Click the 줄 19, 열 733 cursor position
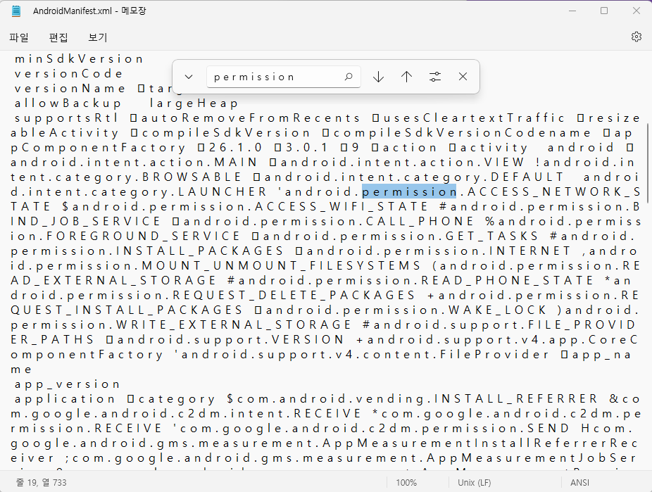 (x=41, y=482)
